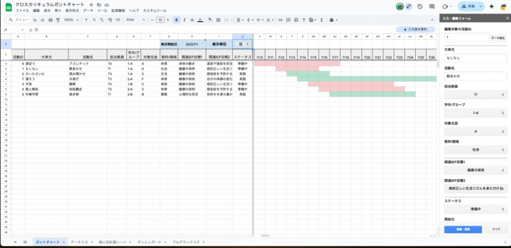
Task: Click the 登録・更新 button
Action: pos(462,229)
